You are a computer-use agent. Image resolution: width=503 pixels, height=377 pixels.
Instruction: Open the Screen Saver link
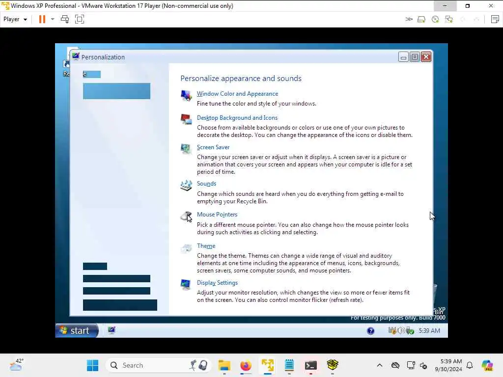coord(213,147)
